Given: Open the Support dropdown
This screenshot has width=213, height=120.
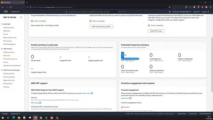Looking at the screenshot, I should click(205, 12).
